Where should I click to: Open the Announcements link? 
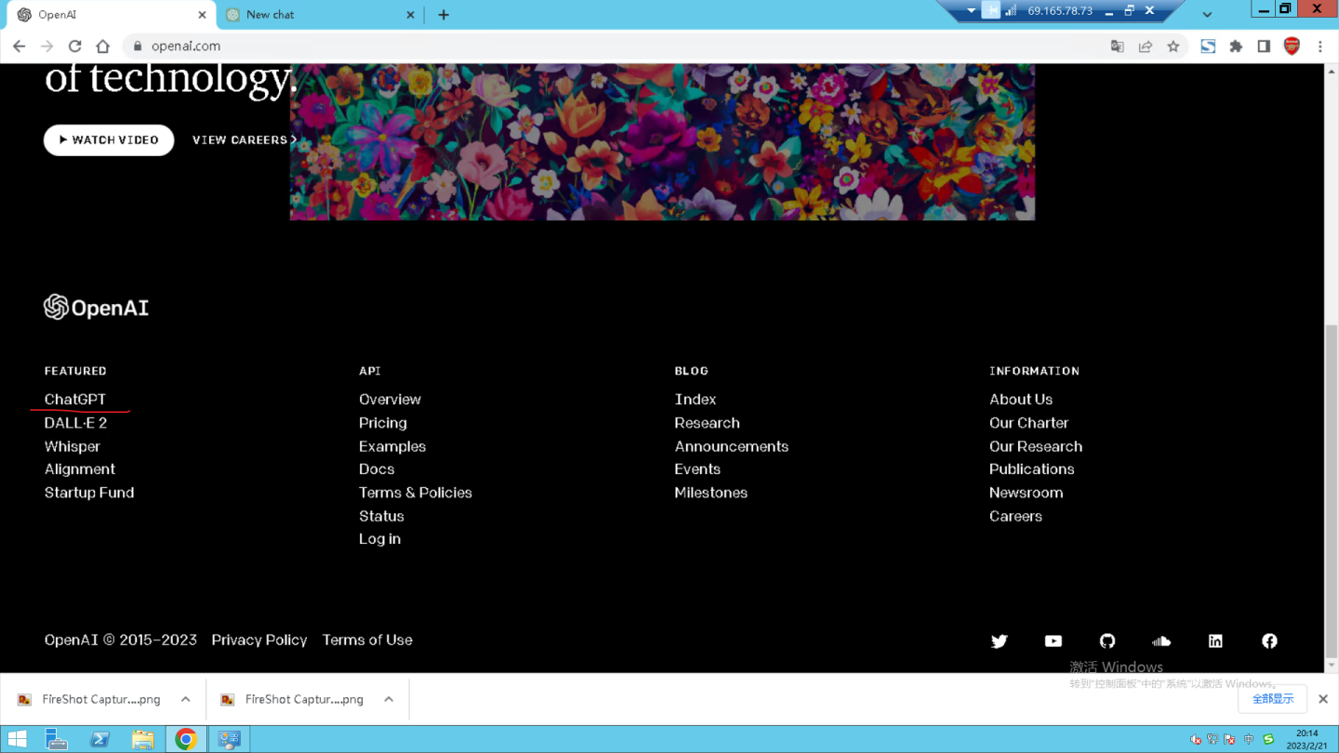(x=731, y=446)
